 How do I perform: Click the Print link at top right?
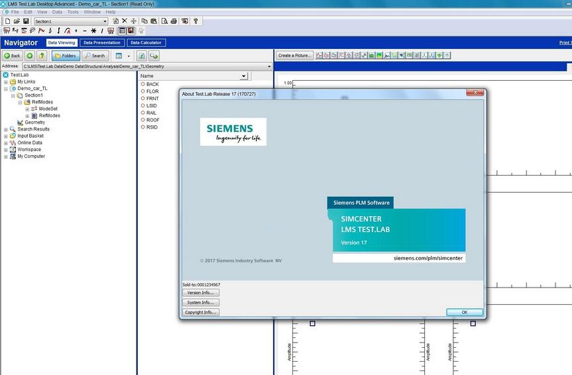point(565,42)
